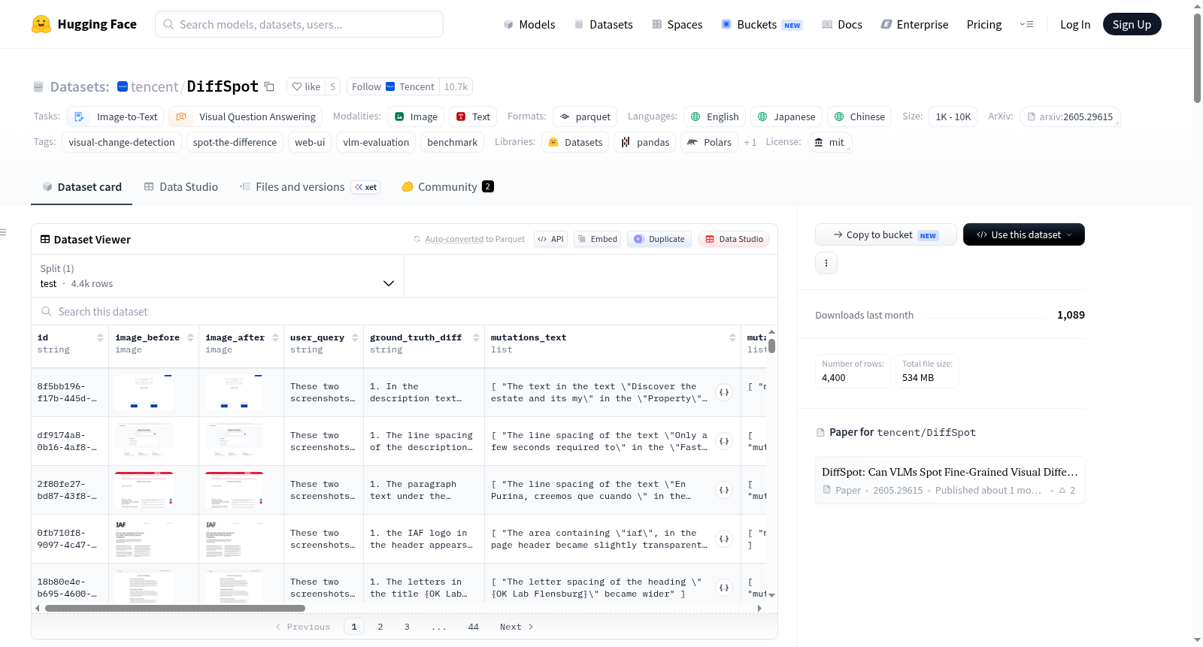The height and width of the screenshot is (647, 1203).
Task: Open image_before thumbnail in 0fb710f8 row
Action: [x=144, y=539]
